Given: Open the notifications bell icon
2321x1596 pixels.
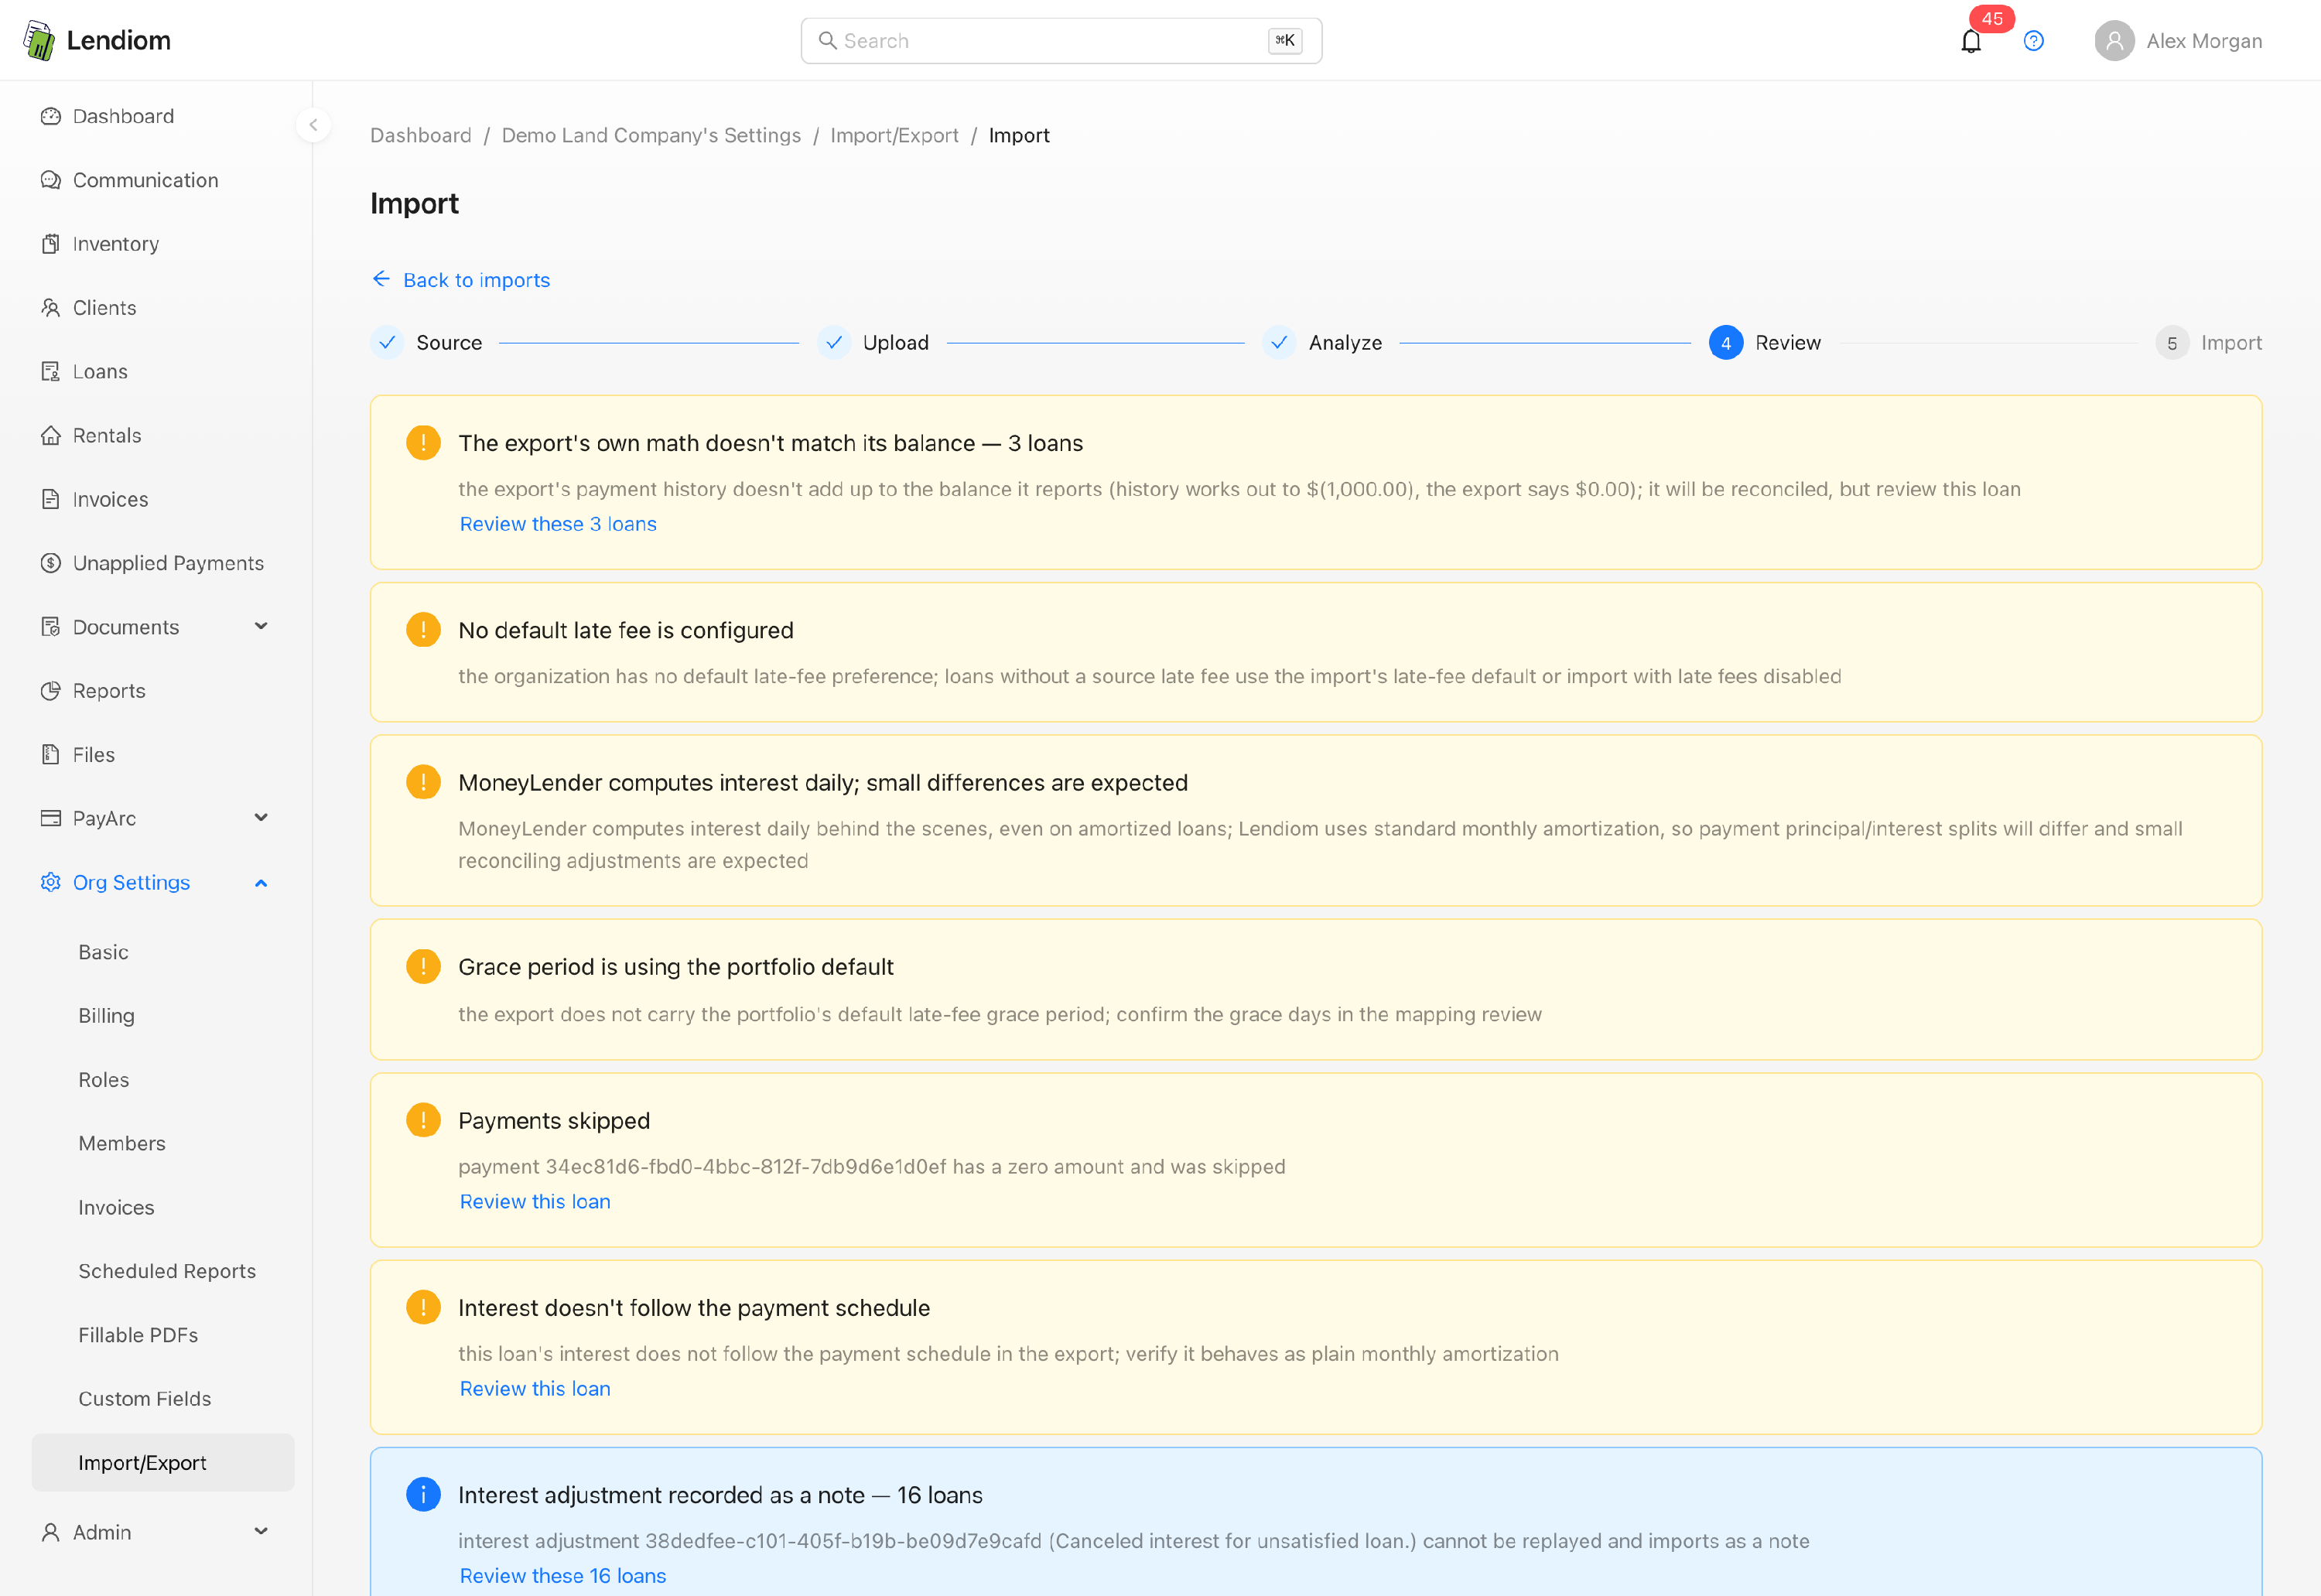Looking at the screenshot, I should pyautogui.click(x=1970, y=41).
